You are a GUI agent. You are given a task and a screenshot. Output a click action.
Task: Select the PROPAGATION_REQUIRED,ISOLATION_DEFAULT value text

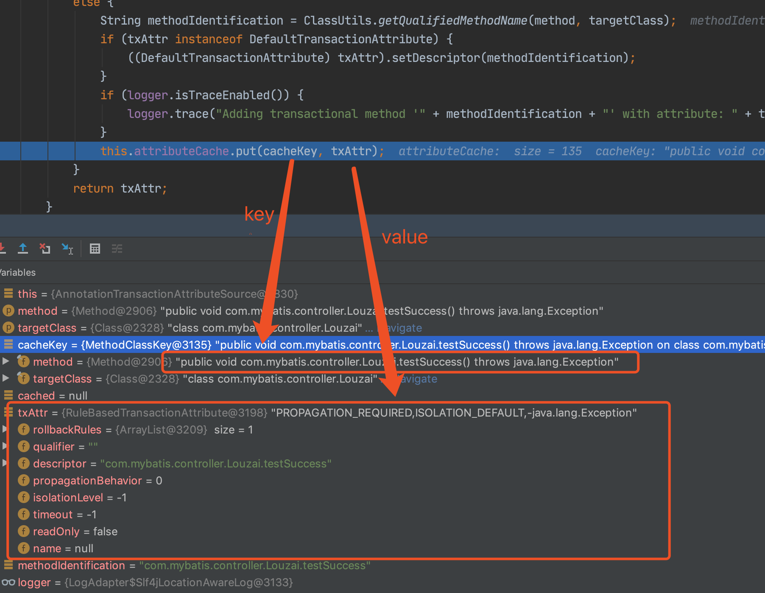454,413
